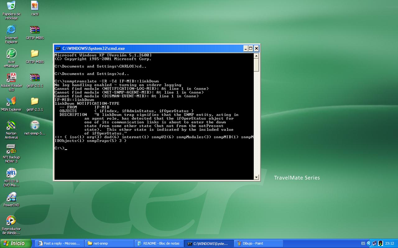Viewport: 398px width, 248px height.
Task: Open the cmd.exe window system menu icon
Action: (x=58, y=48)
